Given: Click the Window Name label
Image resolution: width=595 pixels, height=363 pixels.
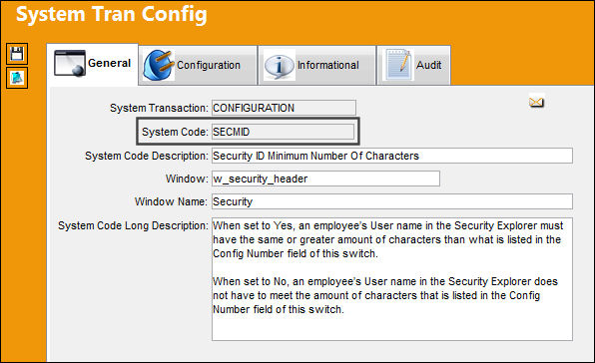Looking at the screenshot, I should (171, 201).
